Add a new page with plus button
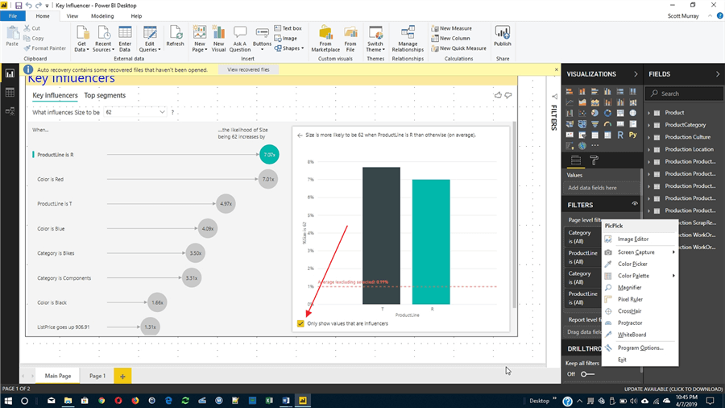 tap(122, 376)
